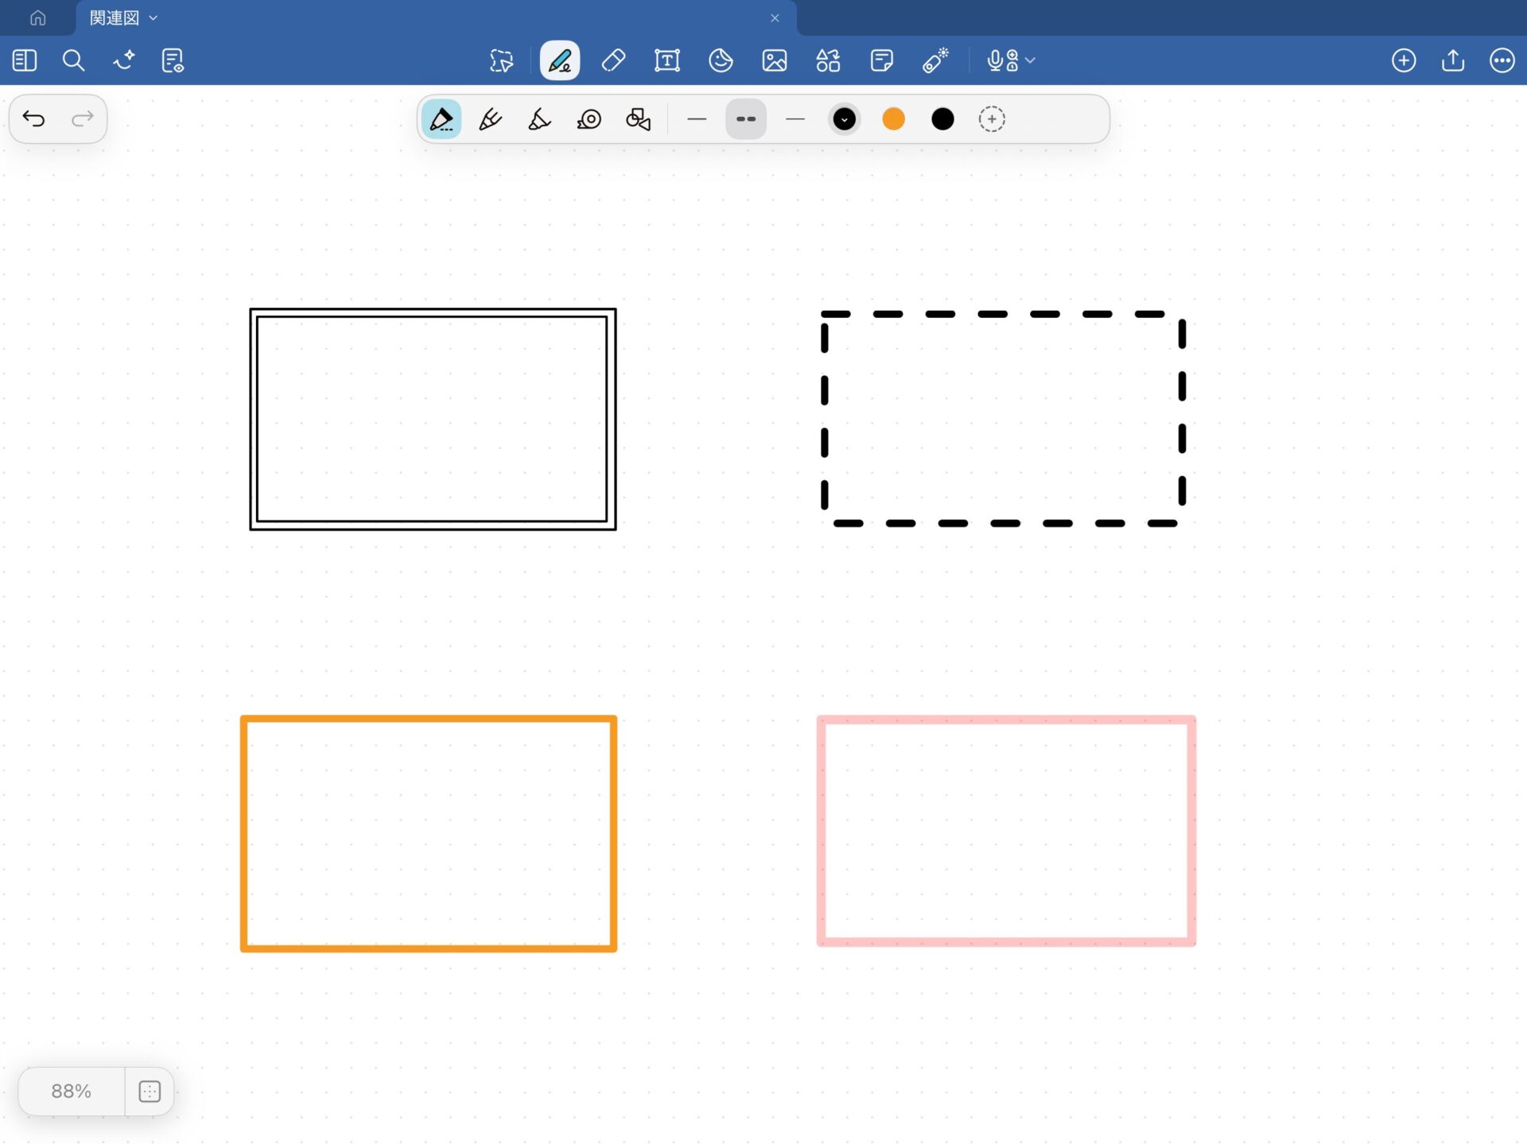Viewport: 1527px width, 1144px height.
Task: Open the selected black color options
Action: pyautogui.click(x=844, y=119)
